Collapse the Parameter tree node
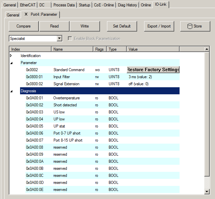The height and width of the screenshot is (199, 215). pos(11,63)
